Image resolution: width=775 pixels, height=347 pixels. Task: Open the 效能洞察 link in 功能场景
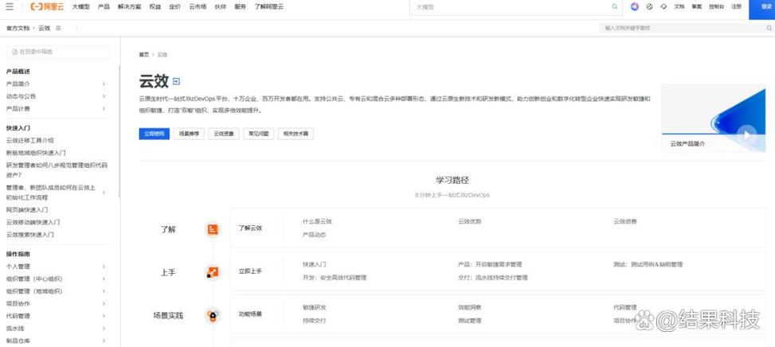470,307
